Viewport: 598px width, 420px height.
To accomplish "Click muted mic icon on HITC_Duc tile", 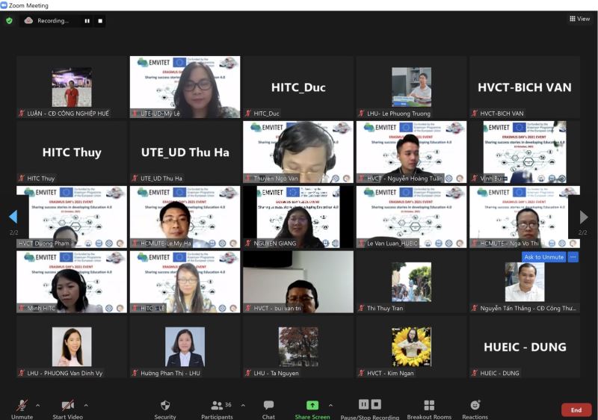I will (248, 113).
